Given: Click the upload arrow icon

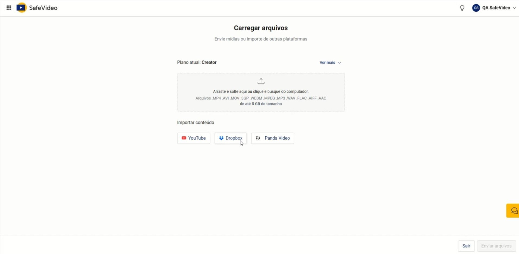Looking at the screenshot, I should click(261, 81).
